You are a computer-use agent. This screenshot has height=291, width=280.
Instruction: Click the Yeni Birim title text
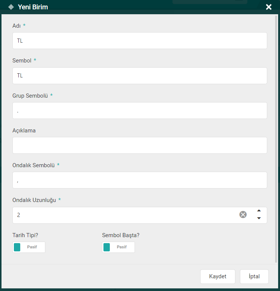[x=33, y=7]
